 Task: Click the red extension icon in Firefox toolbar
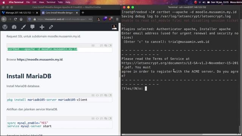[110, 19]
